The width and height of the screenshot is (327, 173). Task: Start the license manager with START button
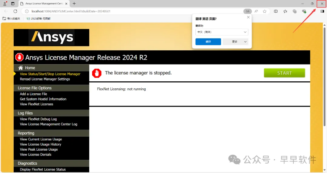284,73
